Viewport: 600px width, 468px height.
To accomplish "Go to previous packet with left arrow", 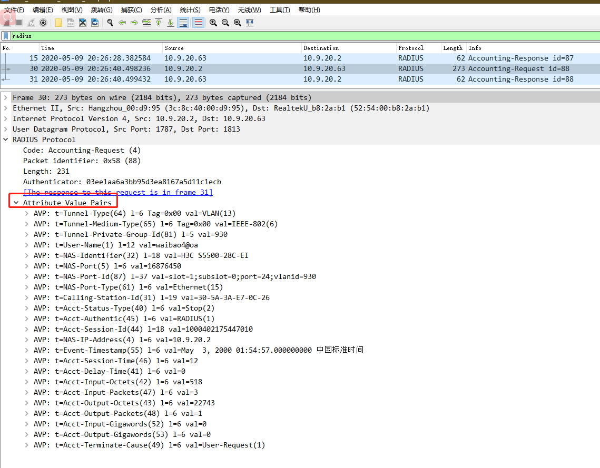I will tap(122, 23).
